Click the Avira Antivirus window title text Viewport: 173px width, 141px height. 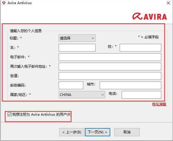[20, 3]
